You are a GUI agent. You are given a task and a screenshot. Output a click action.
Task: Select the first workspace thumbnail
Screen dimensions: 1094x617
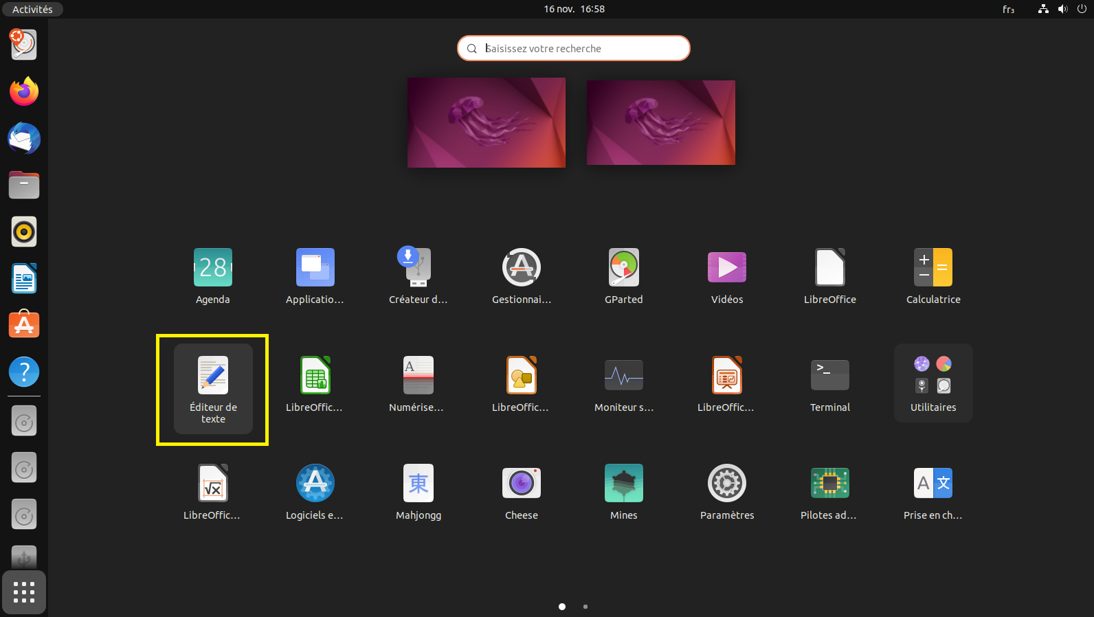click(487, 122)
